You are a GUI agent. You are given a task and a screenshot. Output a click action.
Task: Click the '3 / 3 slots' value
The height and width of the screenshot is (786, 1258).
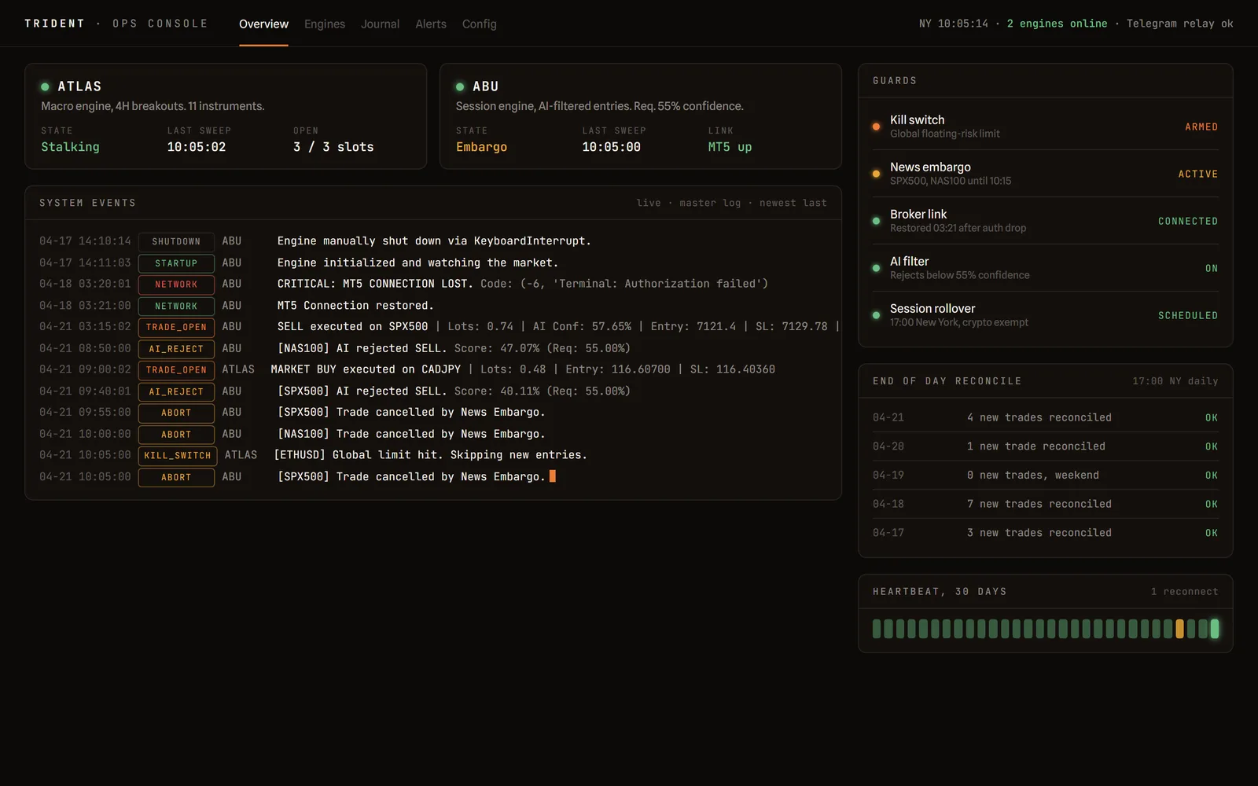coord(333,147)
